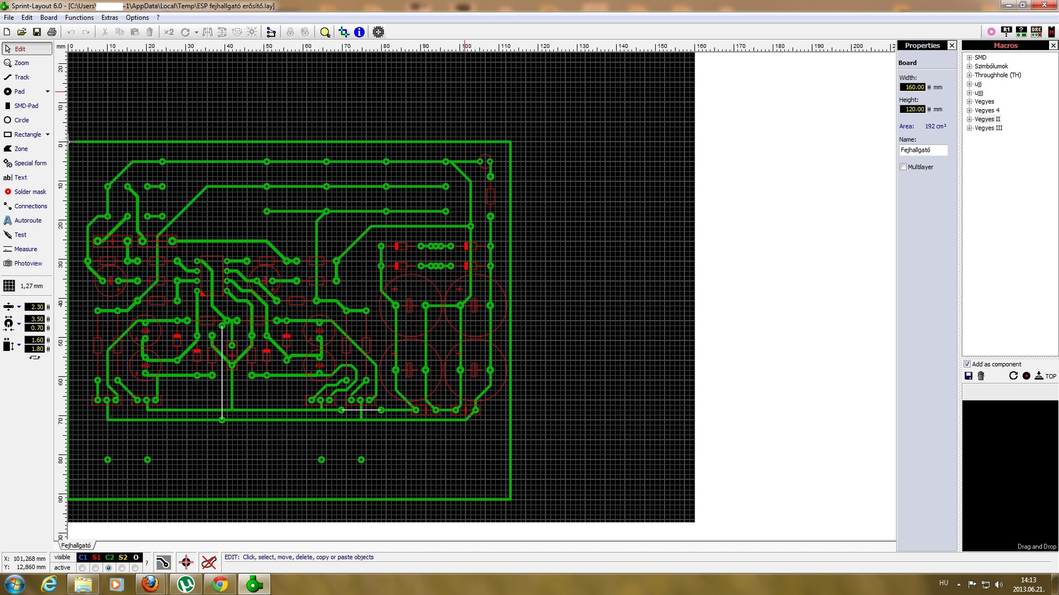
Task: Open the rotate angle dropdown arrow
Action: pos(196,33)
